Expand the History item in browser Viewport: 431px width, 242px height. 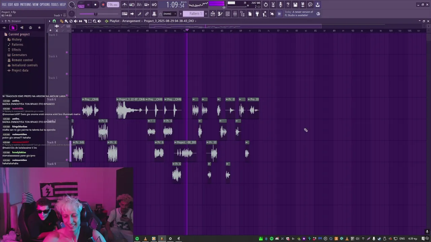[x=16, y=39]
